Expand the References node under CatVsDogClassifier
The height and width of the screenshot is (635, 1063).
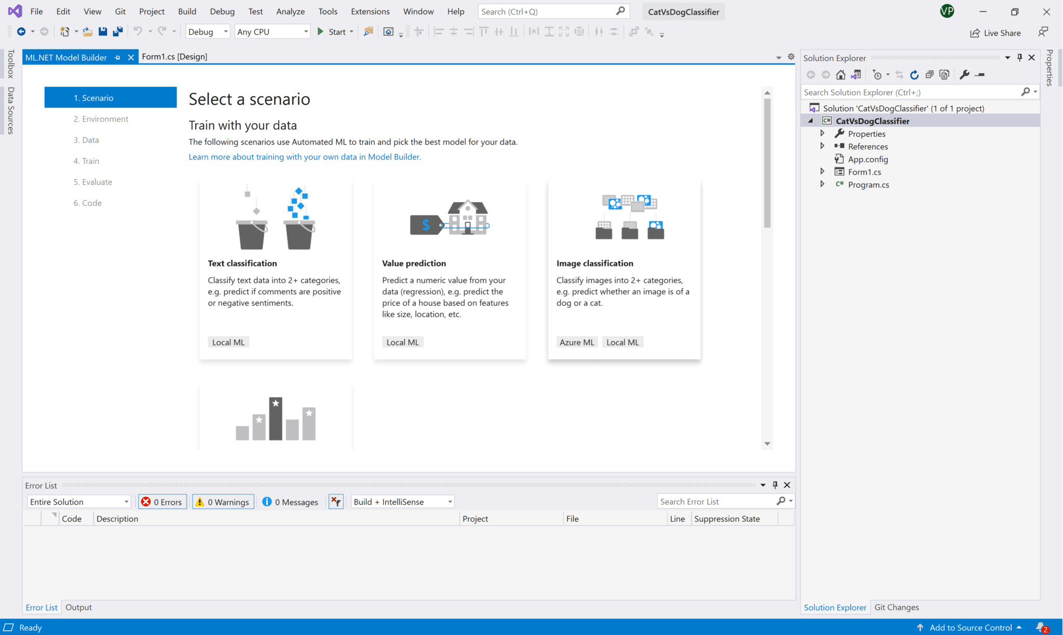coord(823,146)
